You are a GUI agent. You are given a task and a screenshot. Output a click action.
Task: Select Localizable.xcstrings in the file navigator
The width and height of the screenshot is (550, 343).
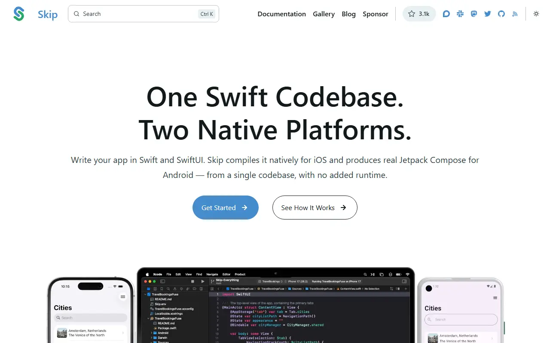click(x=166, y=313)
